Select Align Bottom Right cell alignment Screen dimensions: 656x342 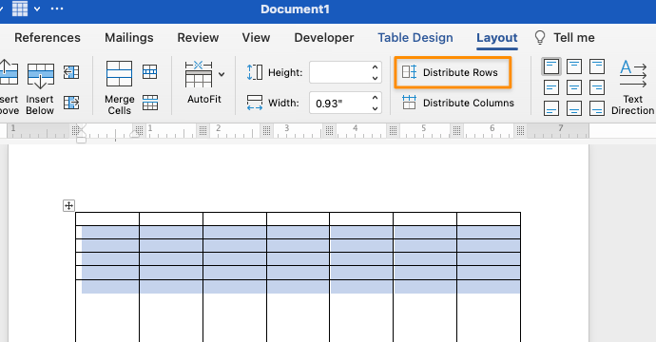pyautogui.click(x=597, y=108)
